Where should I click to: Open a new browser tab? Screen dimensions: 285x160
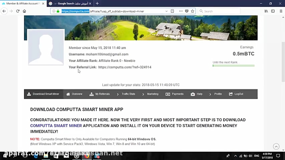point(97,3)
